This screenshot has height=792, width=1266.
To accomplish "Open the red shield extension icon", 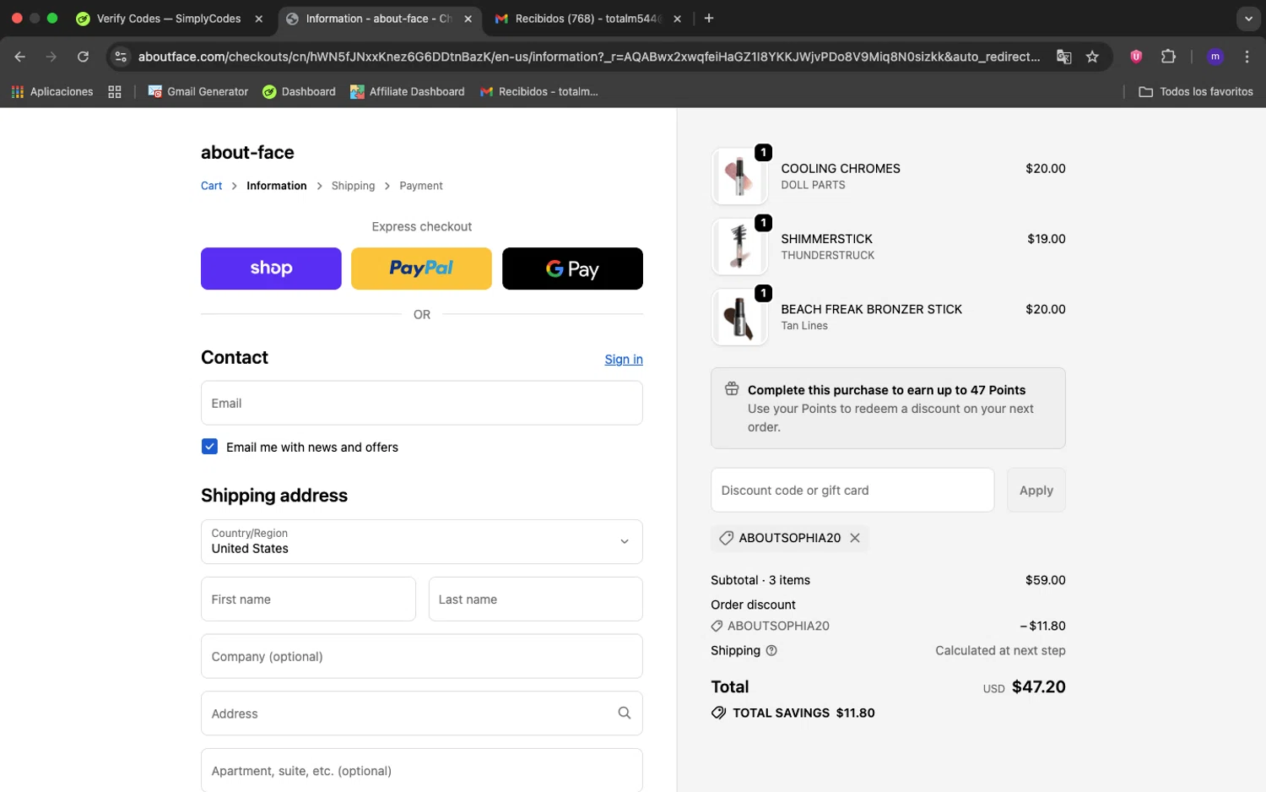I will coord(1136,57).
